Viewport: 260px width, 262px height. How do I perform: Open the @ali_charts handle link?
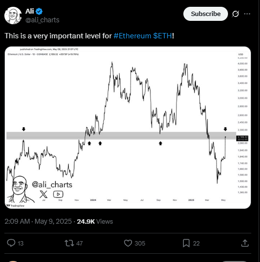click(x=42, y=20)
